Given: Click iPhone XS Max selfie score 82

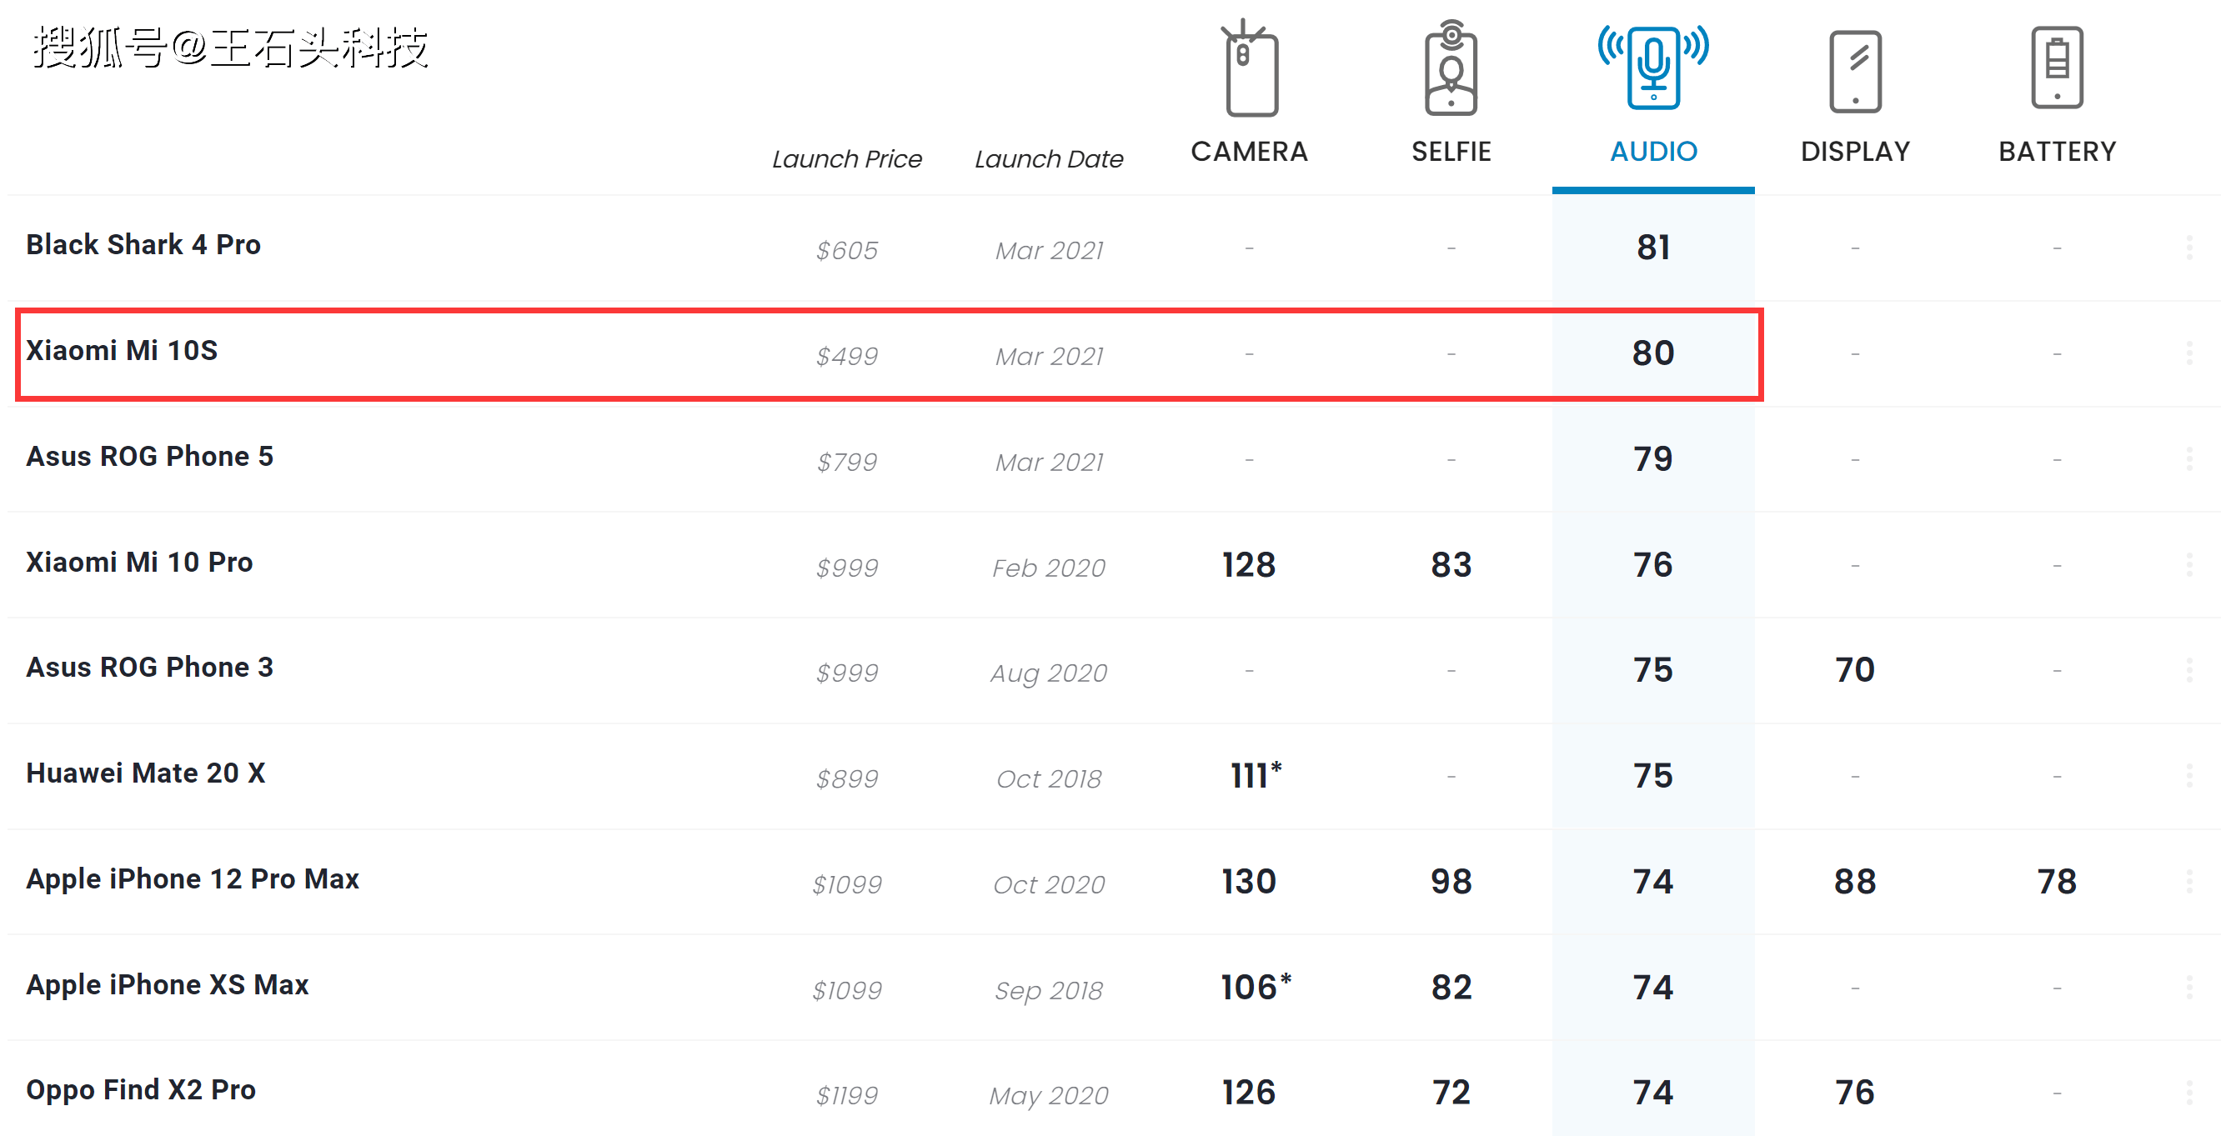Looking at the screenshot, I should click(x=1451, y=988).
